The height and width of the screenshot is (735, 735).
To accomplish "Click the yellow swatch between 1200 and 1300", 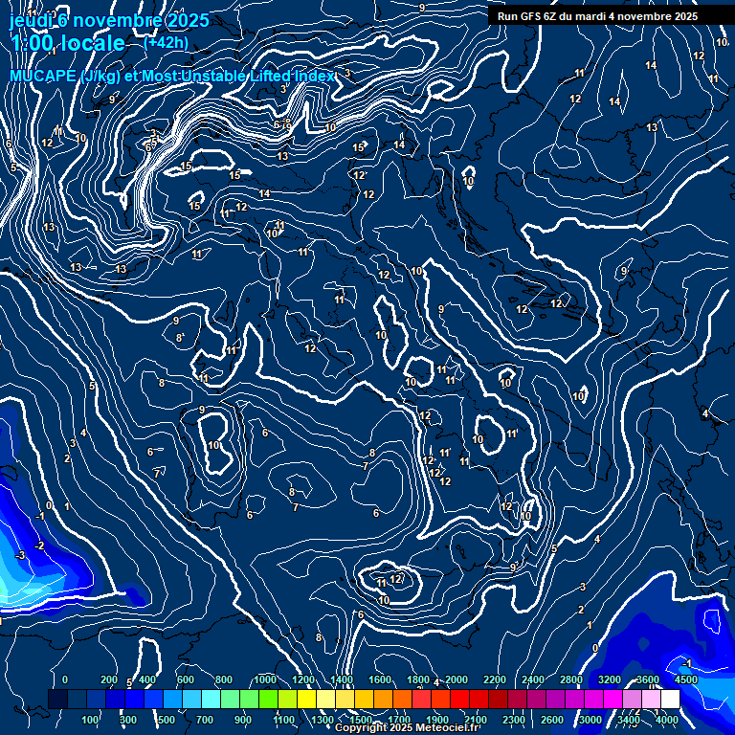I will (x=307, y=699).
